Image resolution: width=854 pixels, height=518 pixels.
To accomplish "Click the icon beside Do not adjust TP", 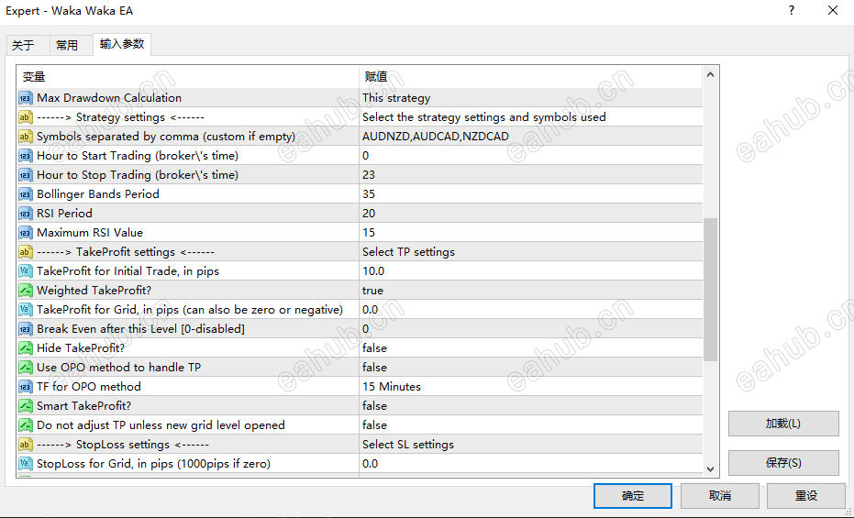I will [x=25, y=425].
